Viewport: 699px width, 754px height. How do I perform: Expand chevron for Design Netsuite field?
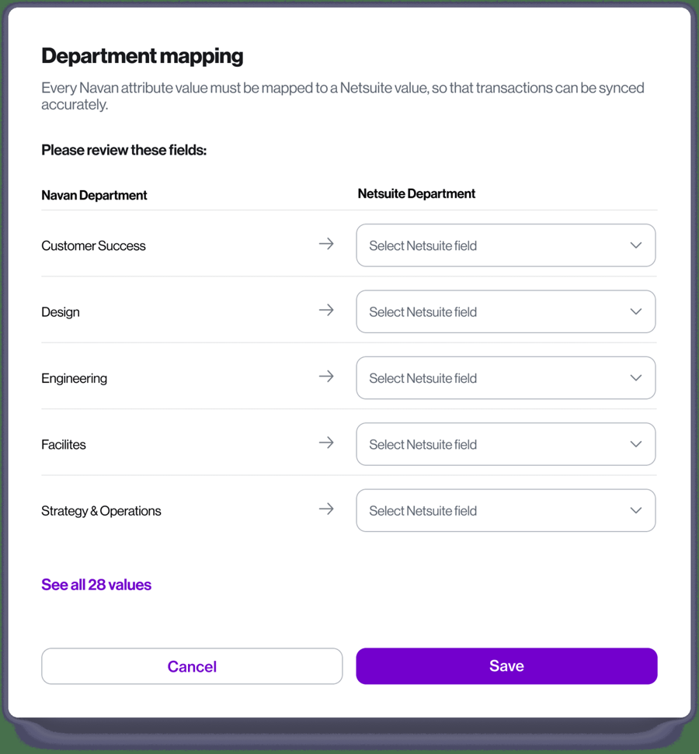636,311
